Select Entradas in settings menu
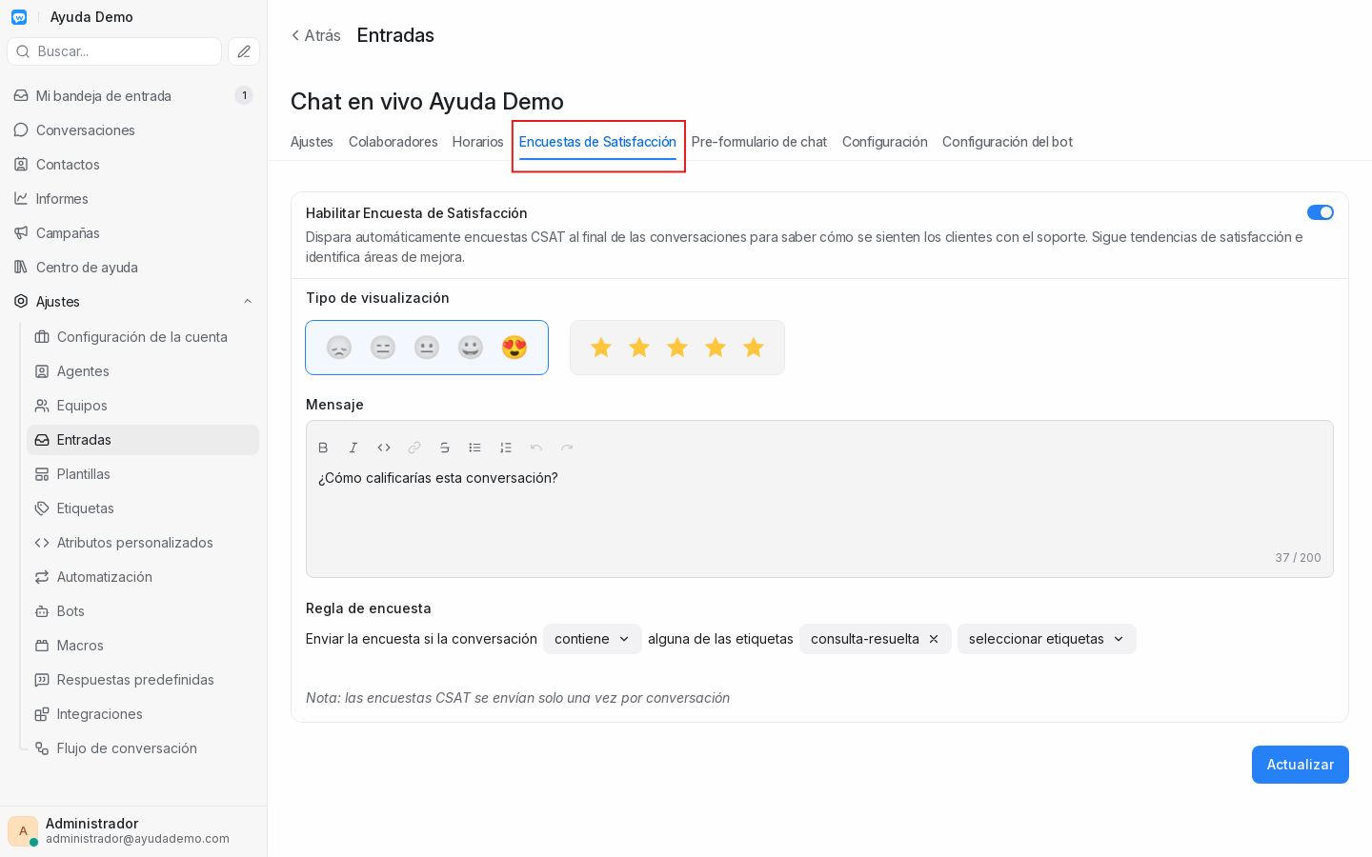Image resolution: width=1372 pixels, height=857 pixels. coord(143,440)
